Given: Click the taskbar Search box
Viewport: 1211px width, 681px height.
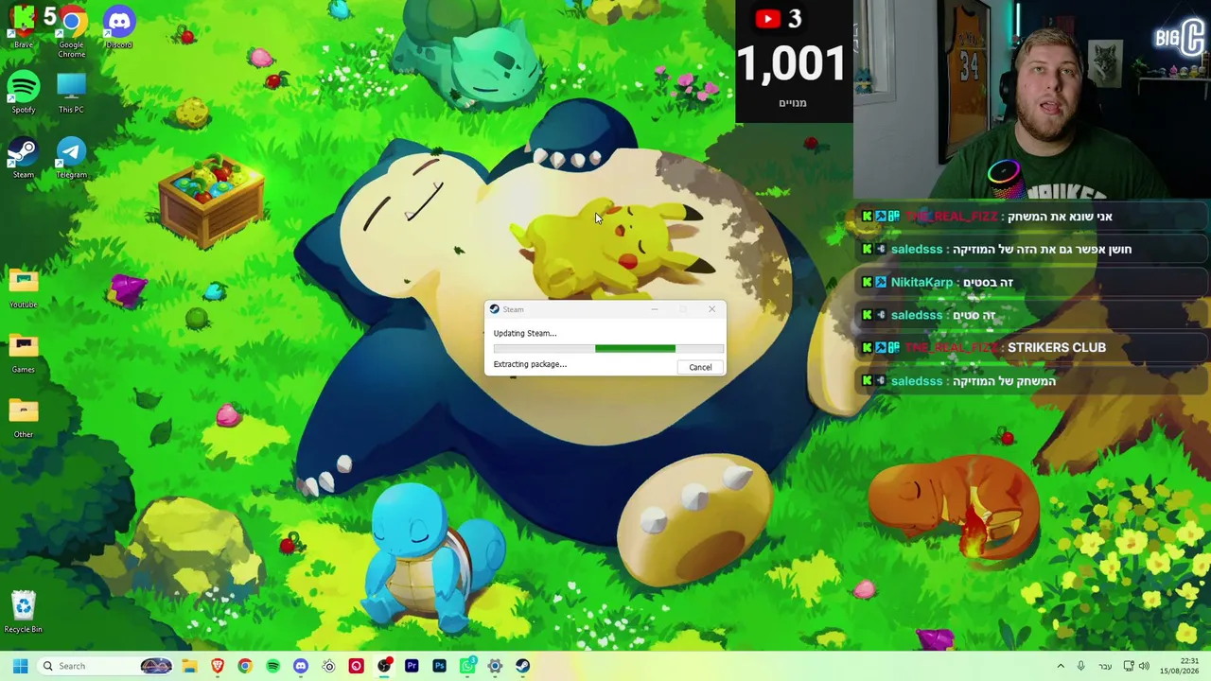Looking at the screenshot, I should [104, 666].
